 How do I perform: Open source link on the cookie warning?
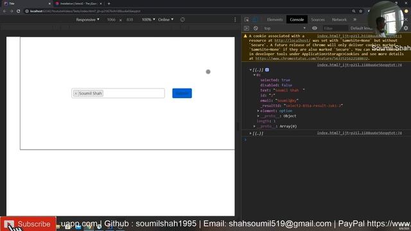coord(360,36)
